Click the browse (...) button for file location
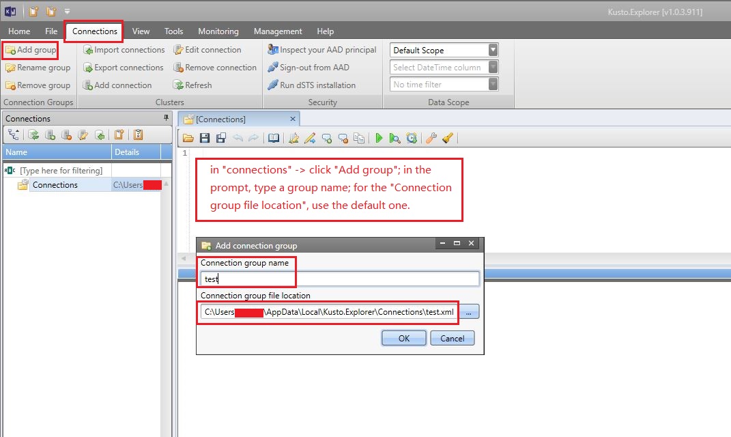The image size is (731, 437). point(469,312)
